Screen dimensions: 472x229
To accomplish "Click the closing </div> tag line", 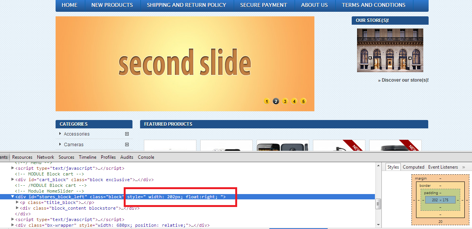I will 22,214.
